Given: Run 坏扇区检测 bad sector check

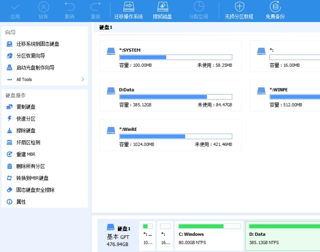Looking at the screenshot, I should [28, 142].
